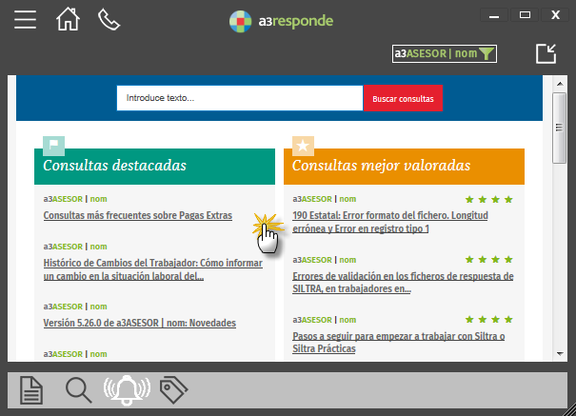Click a3ASESOR nom label above Versión 5.26.0
This screenshot has width=576, height=416.
(75, 307)
